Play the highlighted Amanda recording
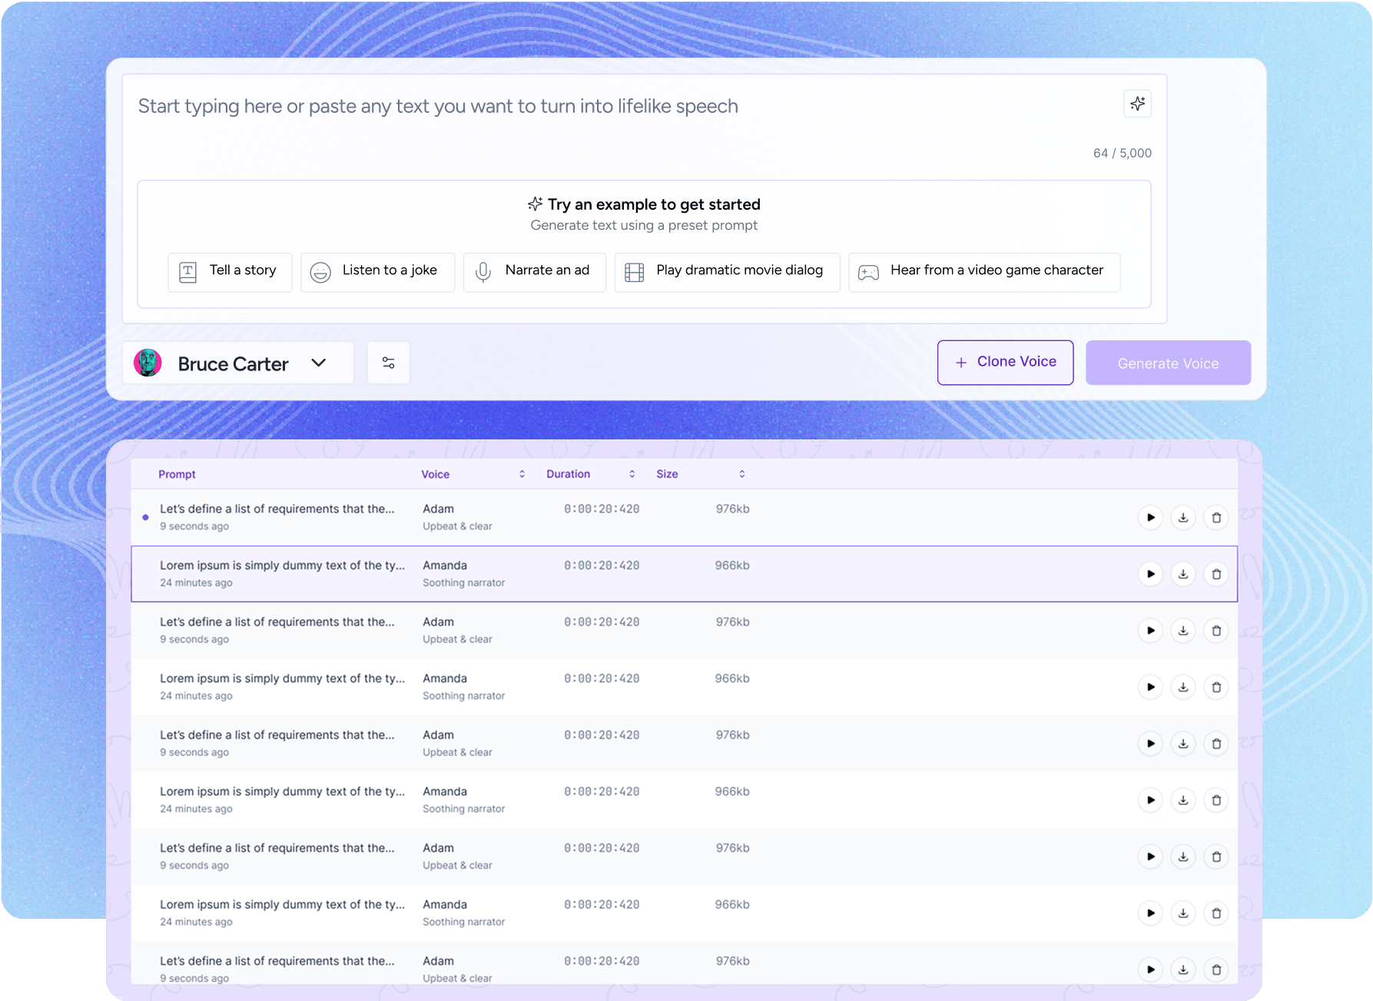 point(1150,574)
